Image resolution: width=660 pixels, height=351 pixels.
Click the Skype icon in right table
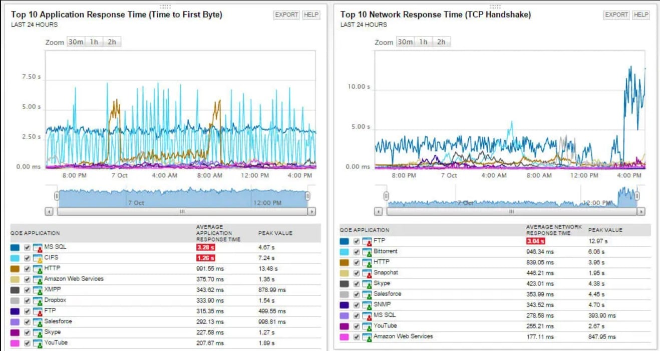point(367,283)
